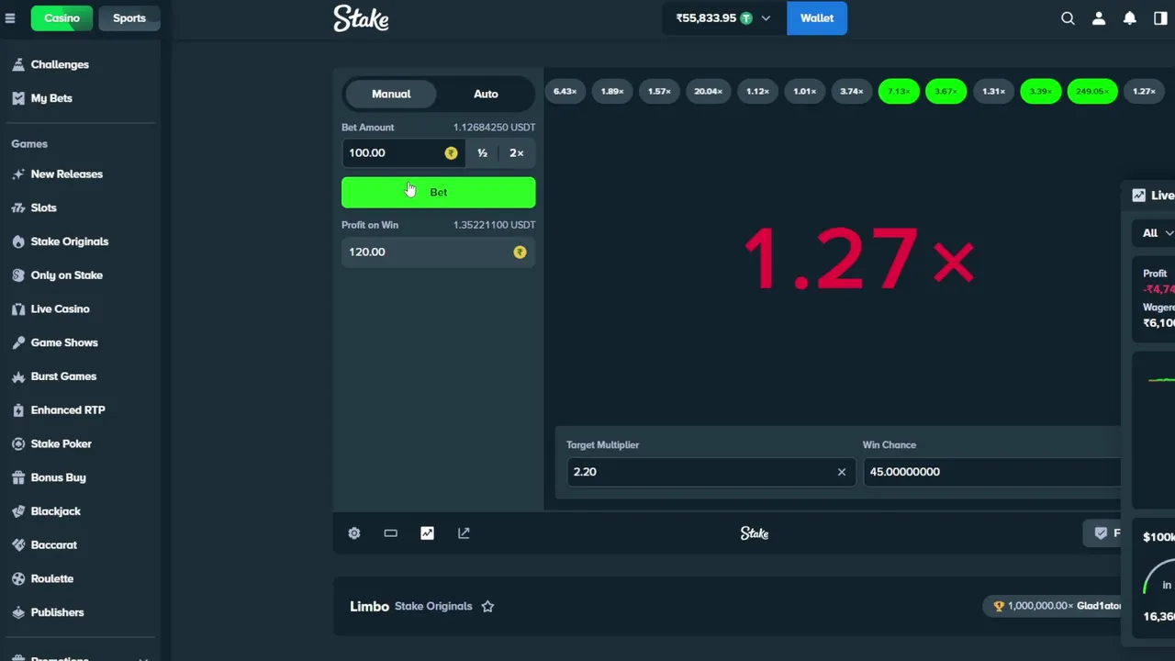Open Roulette from sidebar
This screenshot has width=1175, height=661.
52,578
